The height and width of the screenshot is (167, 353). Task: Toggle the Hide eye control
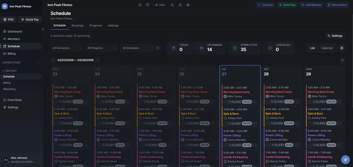(x=160, y=5)
